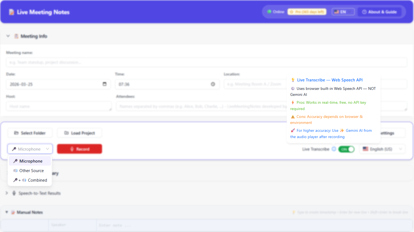This screenshot has width=414, height=232.
Task: Click the Load Project button
Action: (79, 133)
